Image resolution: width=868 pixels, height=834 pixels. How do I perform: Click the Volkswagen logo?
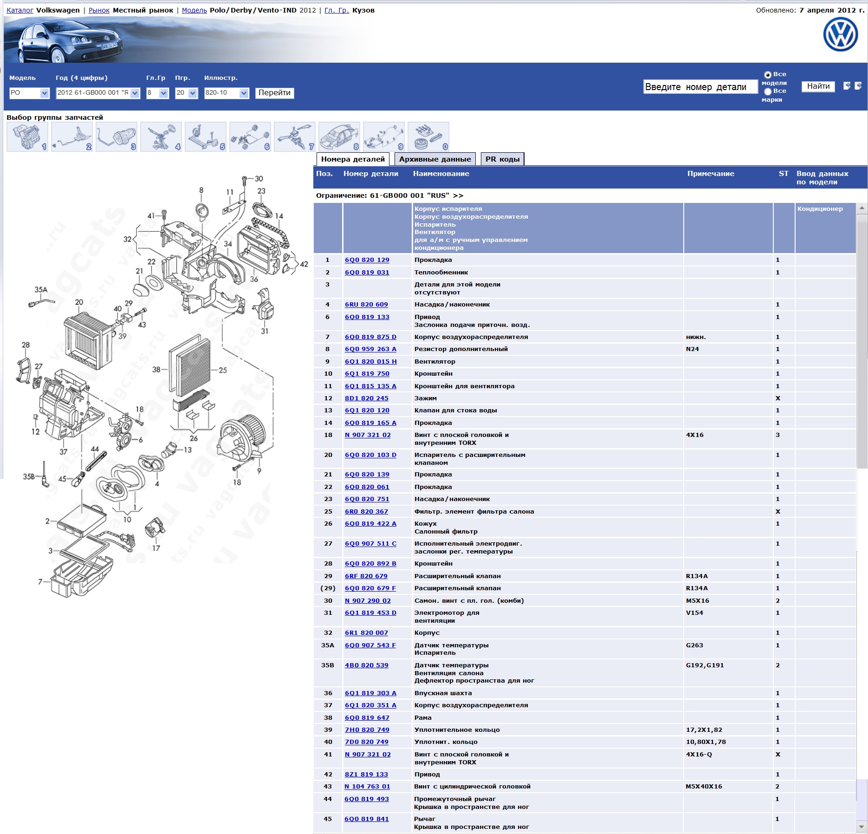840,35
